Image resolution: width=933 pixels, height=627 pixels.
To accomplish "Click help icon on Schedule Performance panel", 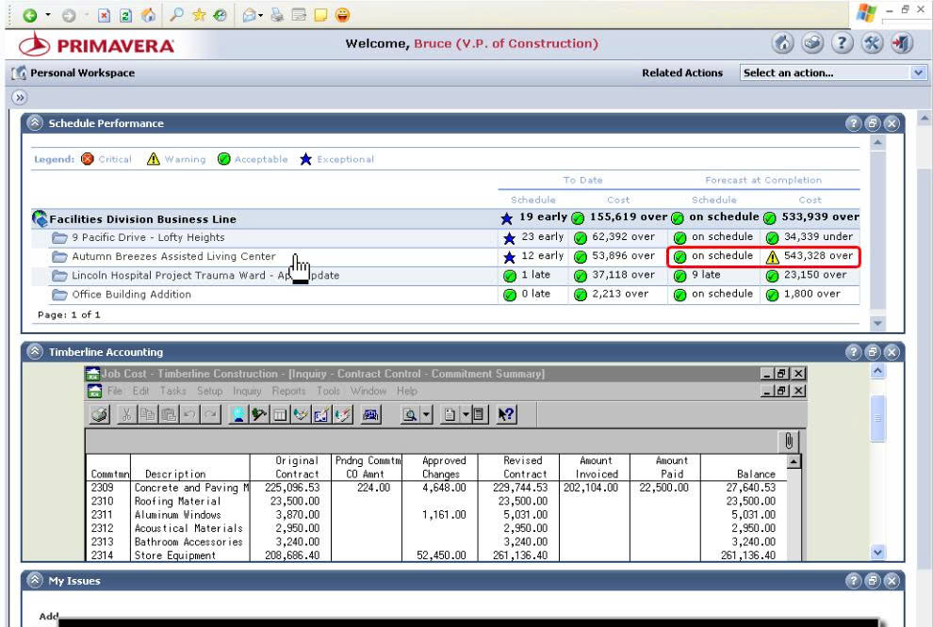I will pos(855,123).
